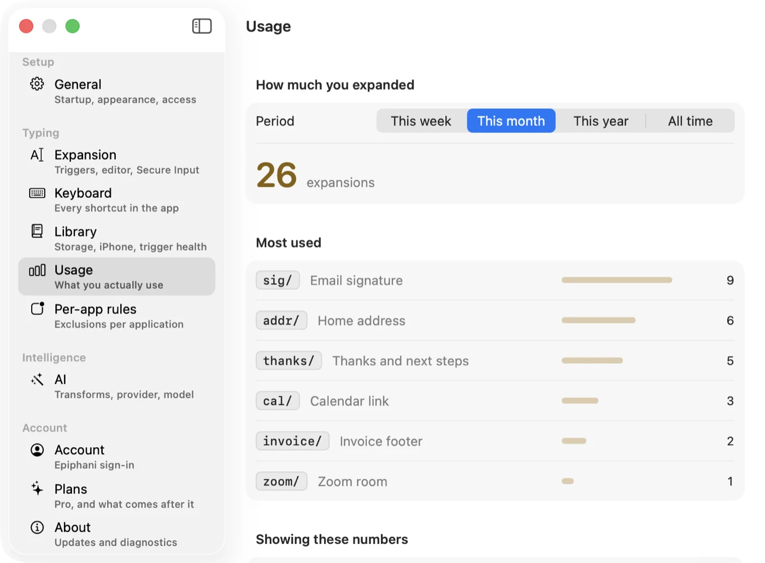Select the This month period

[511, 121]
